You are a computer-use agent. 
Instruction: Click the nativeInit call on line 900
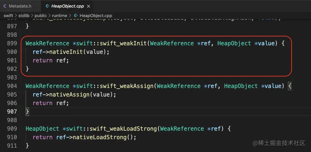[66, 52]
